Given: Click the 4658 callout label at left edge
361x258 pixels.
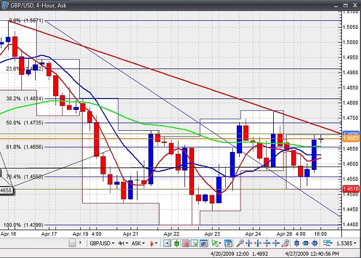Looking at the screenshot, I should [7, 190].
